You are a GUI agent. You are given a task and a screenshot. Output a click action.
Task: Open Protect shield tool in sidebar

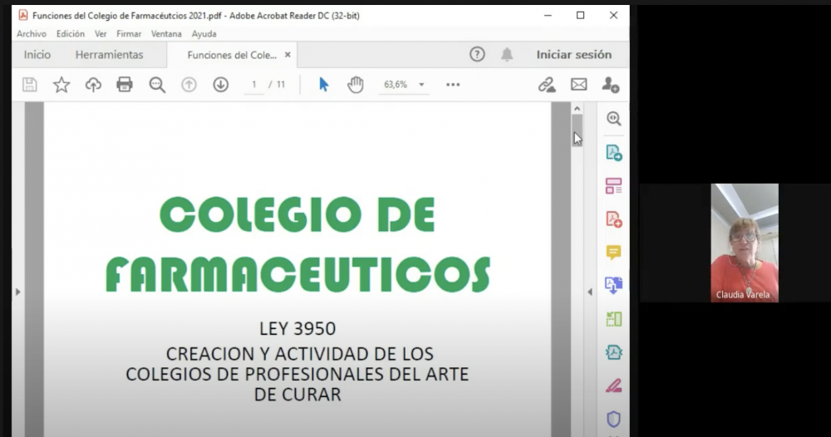pos(614,419)
